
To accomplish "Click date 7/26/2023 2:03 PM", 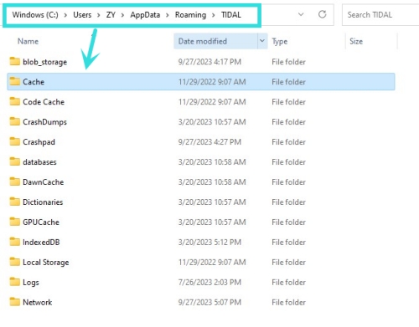I will (209, 283).
